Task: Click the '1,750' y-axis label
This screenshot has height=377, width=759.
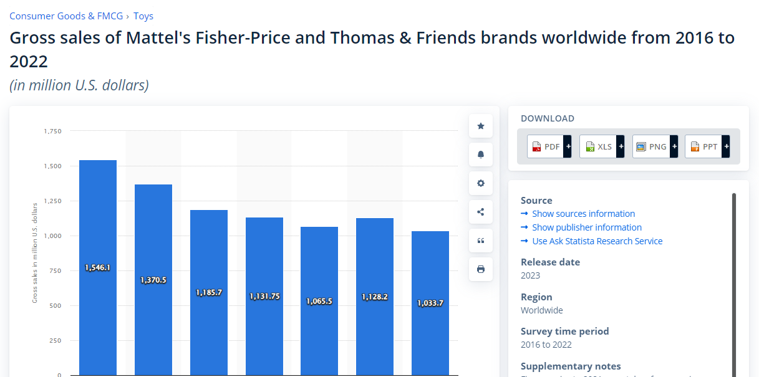Action: coord(53,131)
